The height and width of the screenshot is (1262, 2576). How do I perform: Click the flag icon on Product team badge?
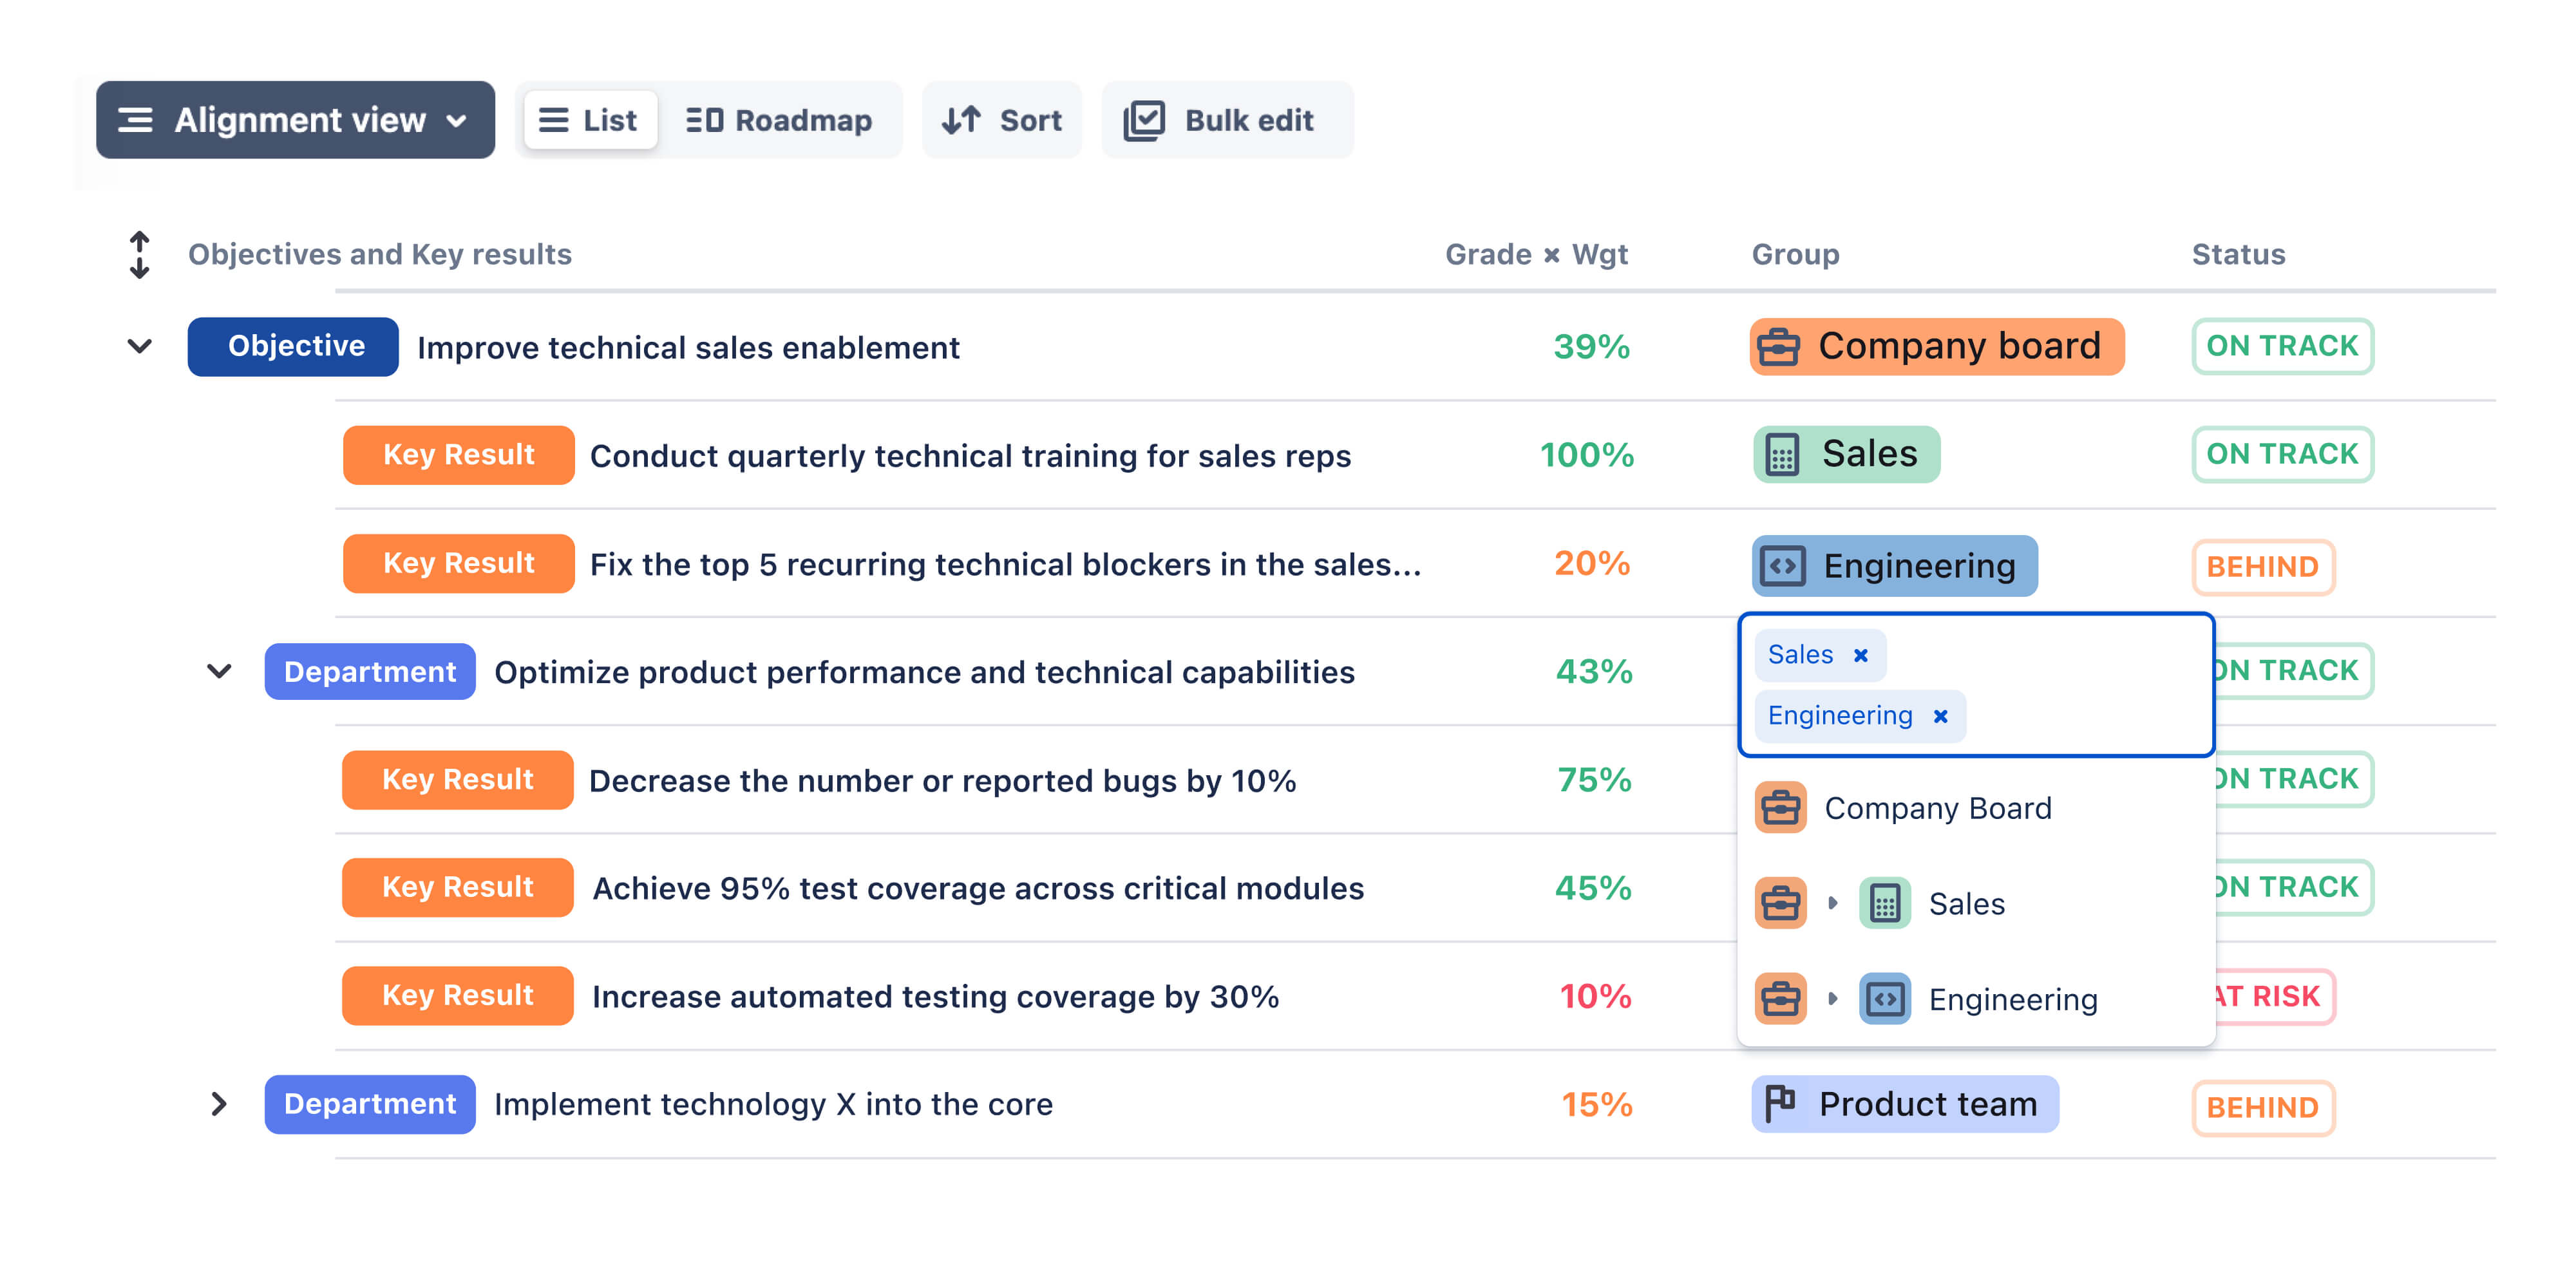[x=1780, y=1103]
